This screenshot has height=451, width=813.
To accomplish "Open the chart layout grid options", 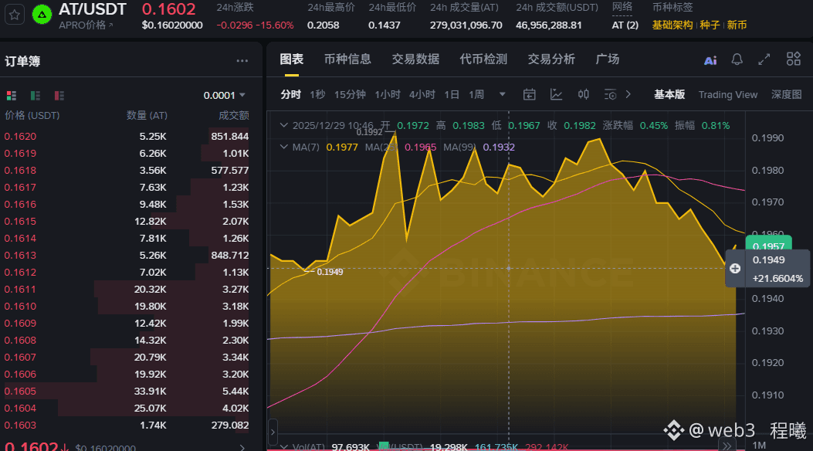I will [793, 59].
